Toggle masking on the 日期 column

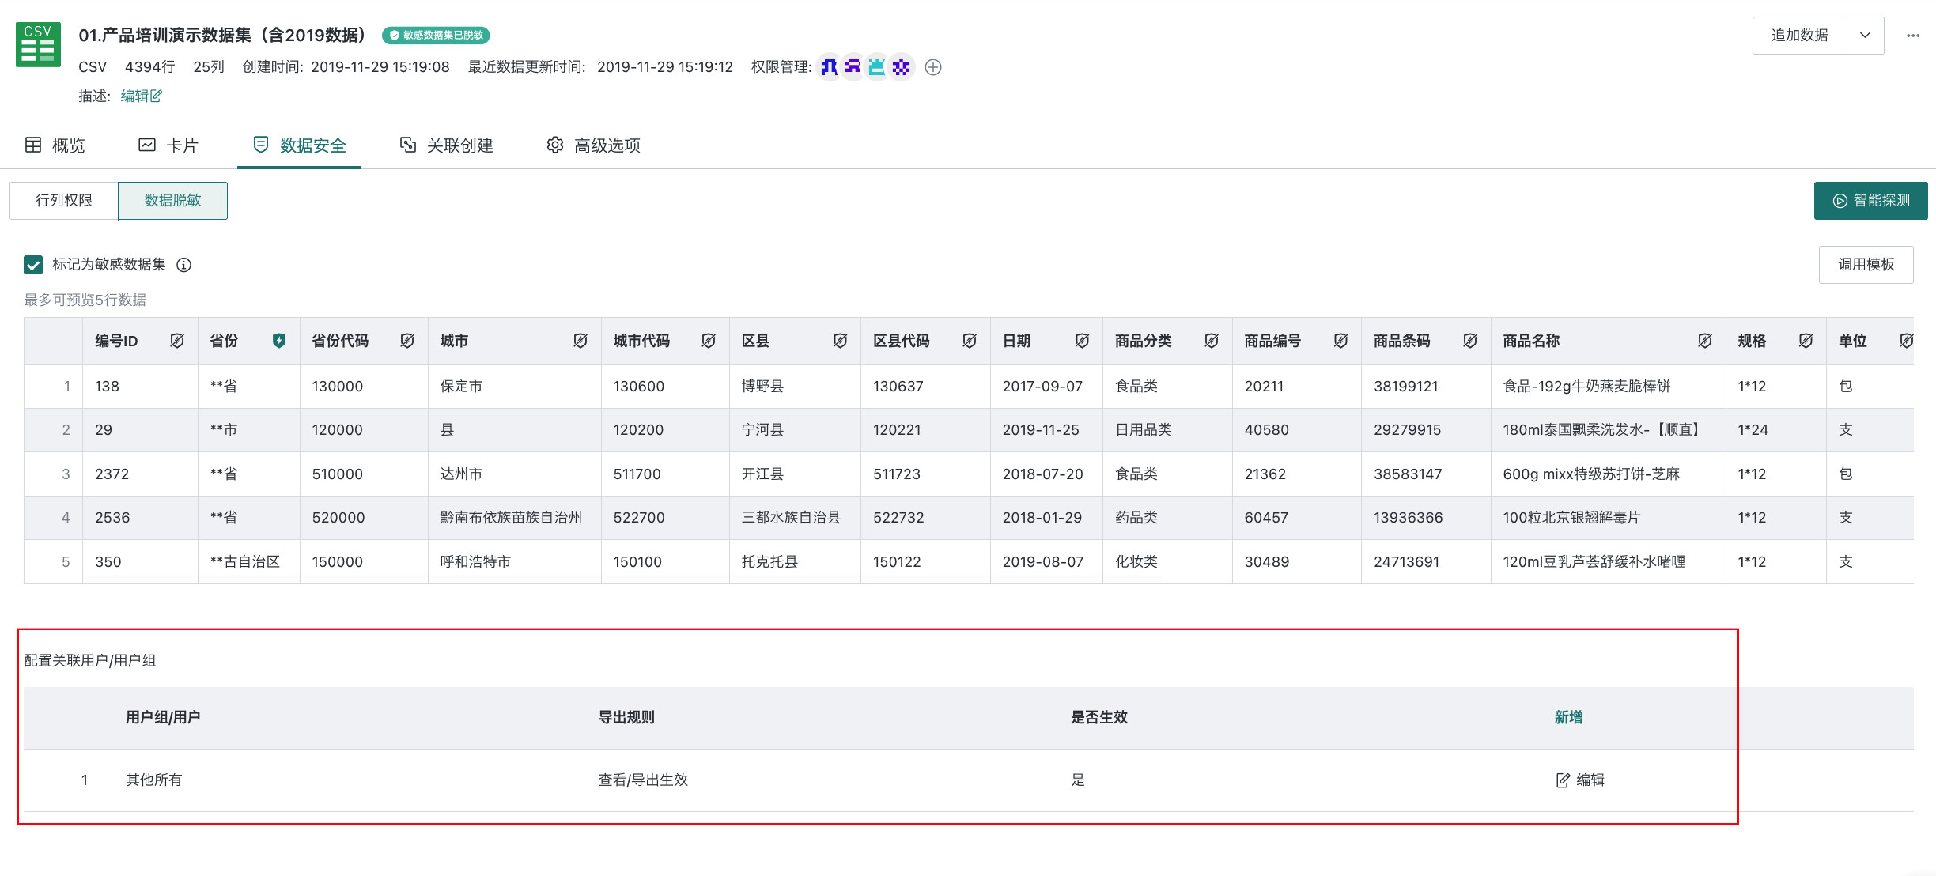pyautogui.click(x=1083, y=341)
